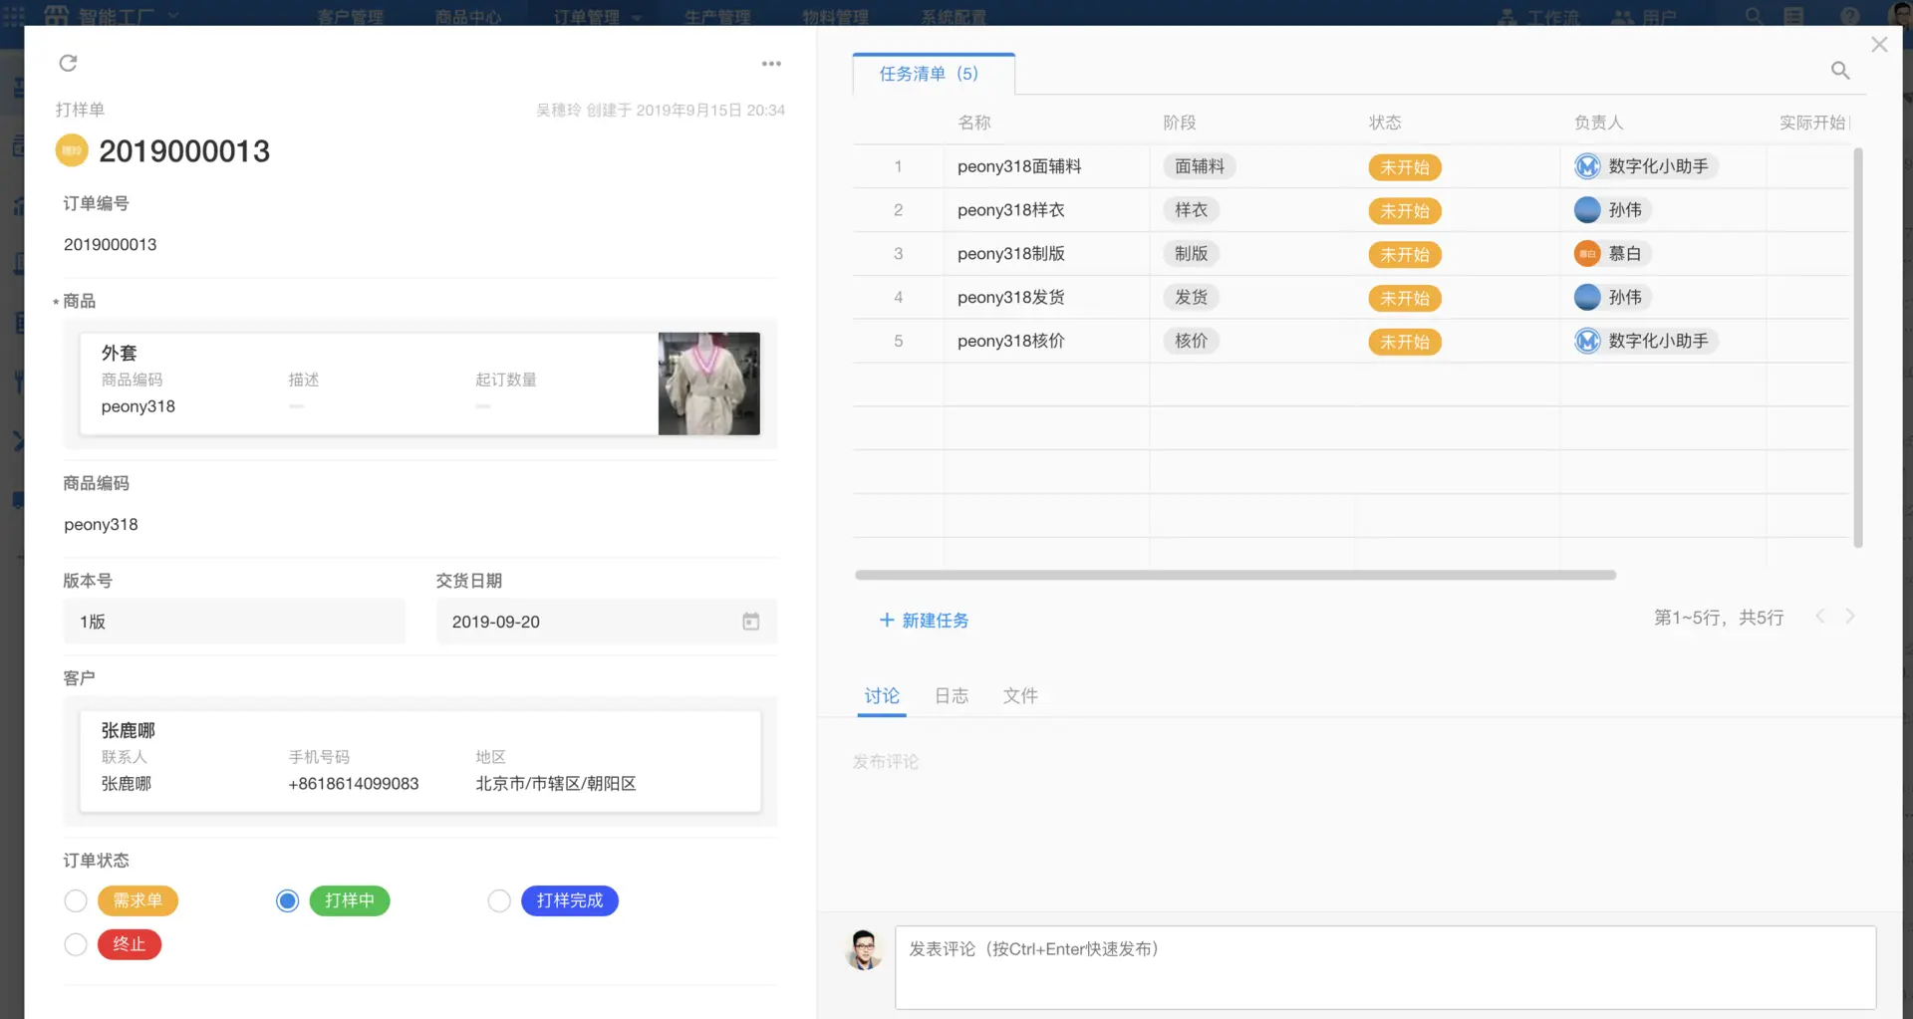Open the 外套 product card
This screenshot has height=1019, width=1913.
tap(419, 383)
